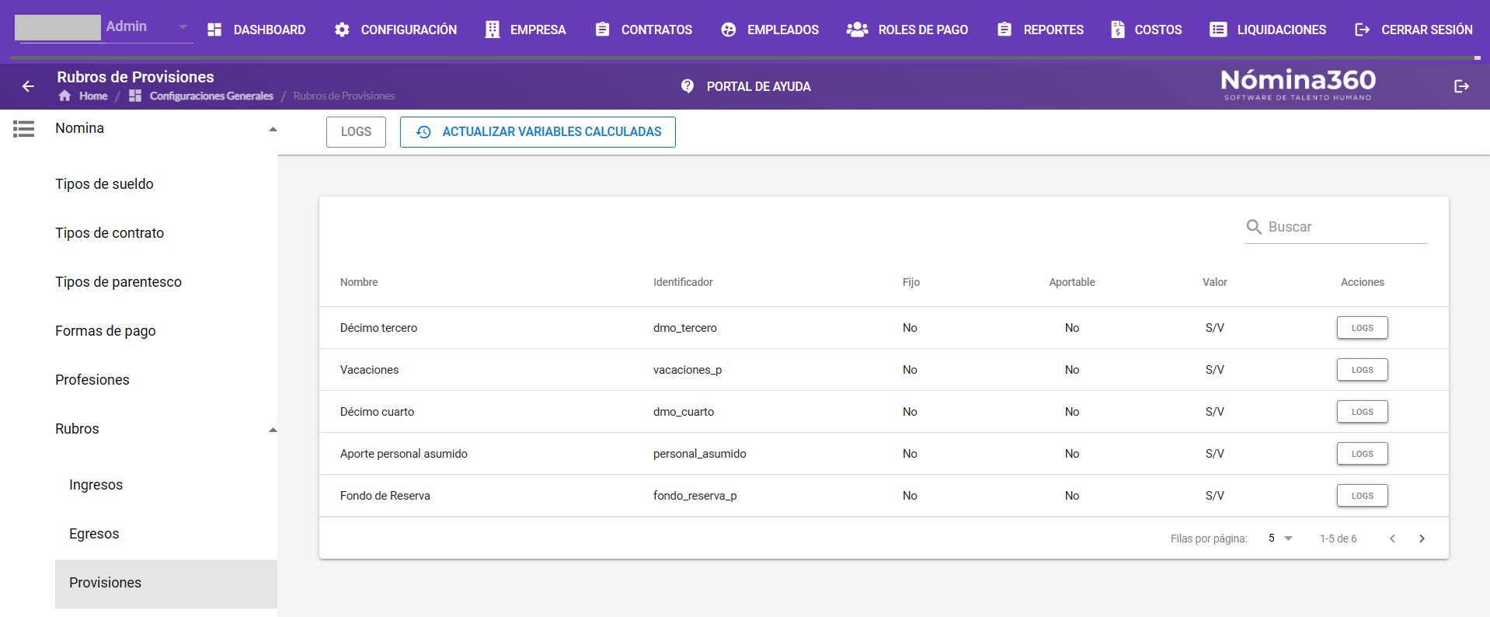
Task: Open LOGS for Vacaciones row
Action: coord(1362,370)
